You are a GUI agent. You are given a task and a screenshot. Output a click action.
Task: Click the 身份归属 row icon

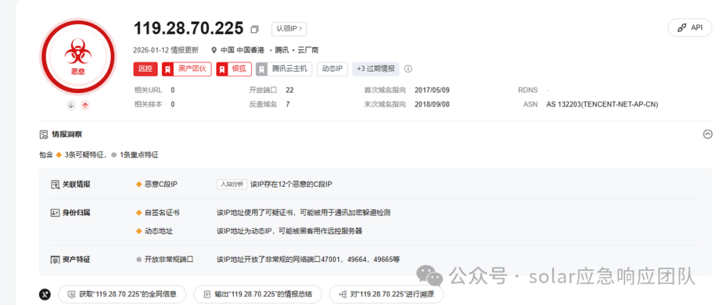click(55, 213)
